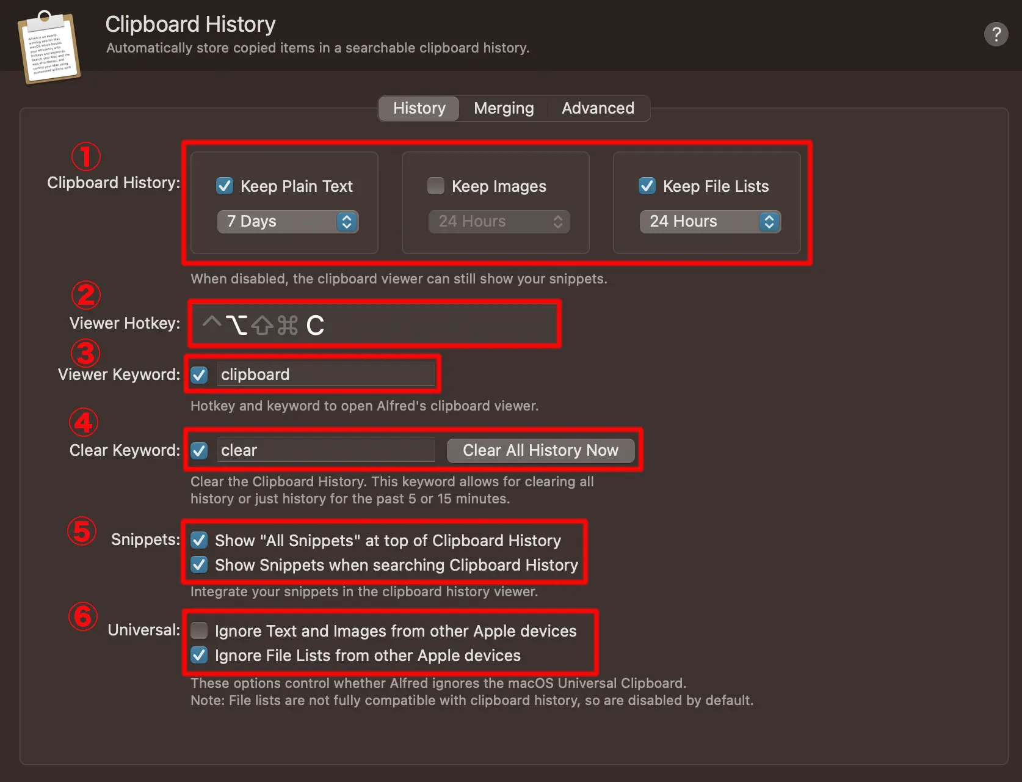Toggle the Keep File Lists checkbox

647,186
